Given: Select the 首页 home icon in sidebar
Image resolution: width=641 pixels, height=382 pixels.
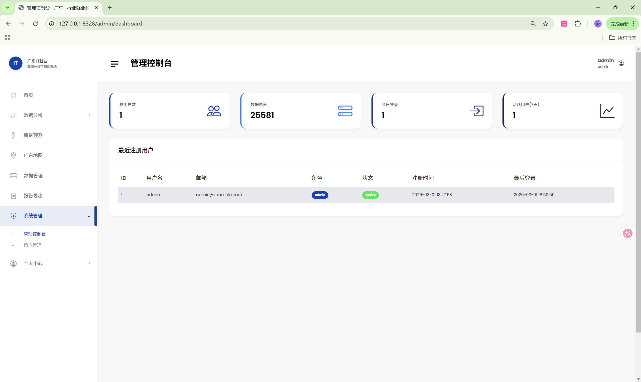Looking at the screenshot, I should pyautogui.click(x=14, y=95).
